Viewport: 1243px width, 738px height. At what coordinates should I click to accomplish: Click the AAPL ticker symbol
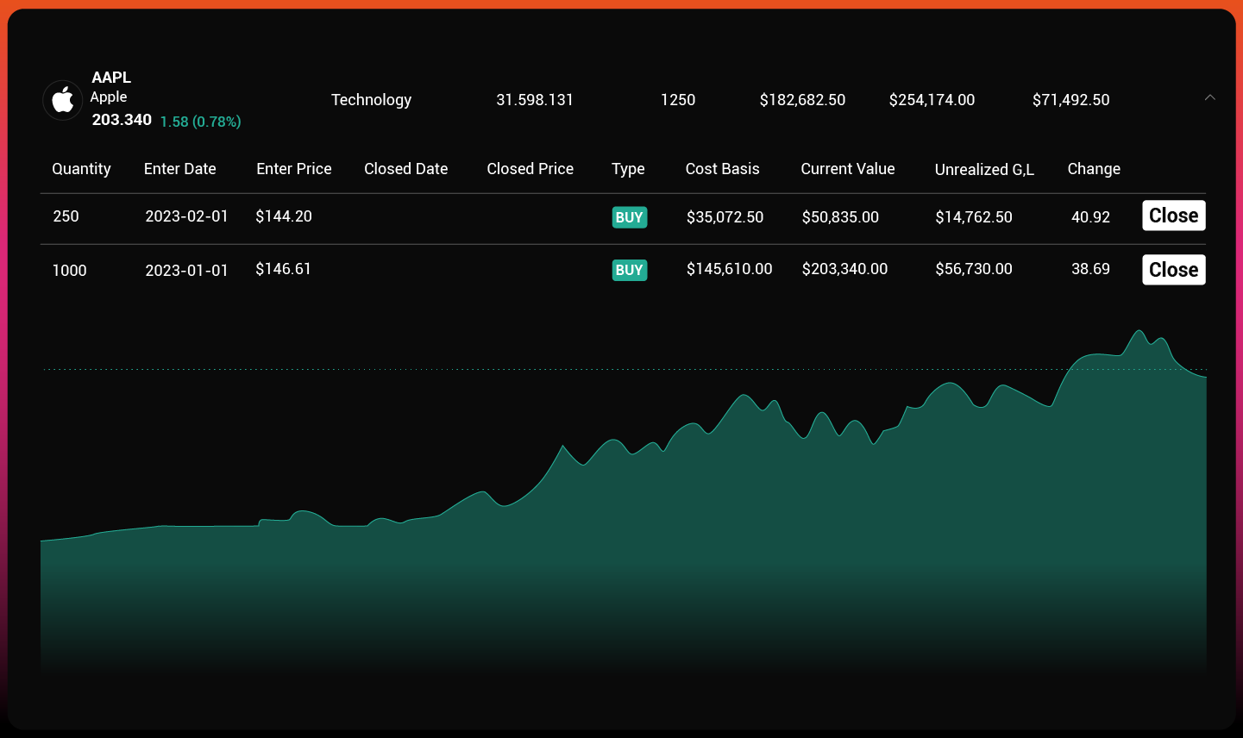[x=111, y=78]
